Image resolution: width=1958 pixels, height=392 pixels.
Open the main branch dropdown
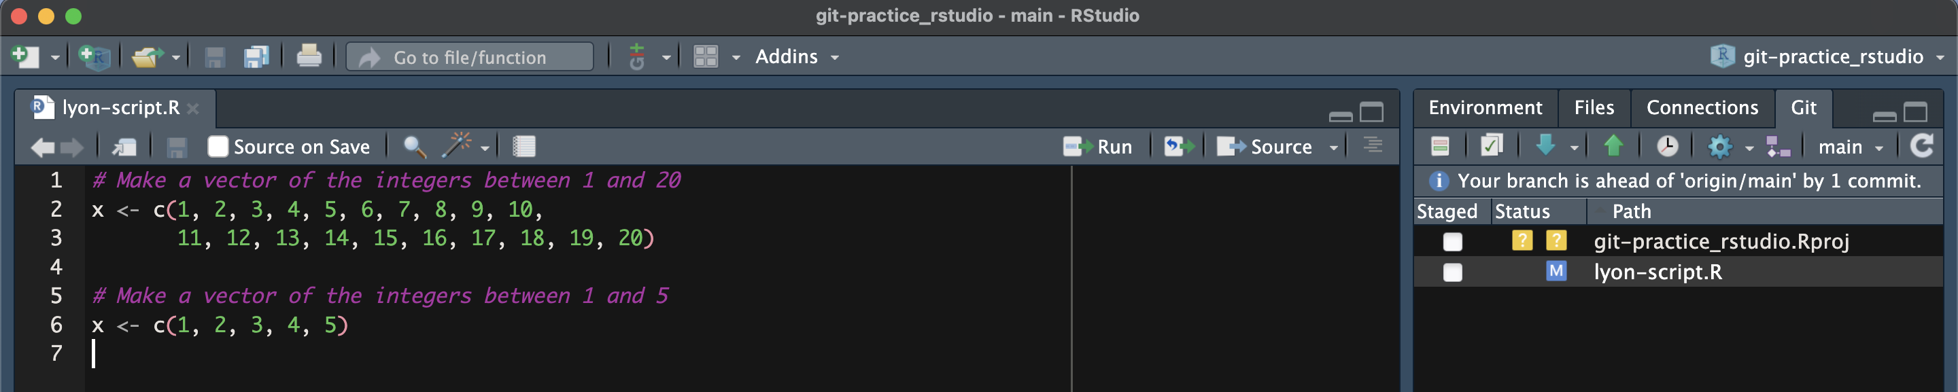click(x=1851, y=146)
